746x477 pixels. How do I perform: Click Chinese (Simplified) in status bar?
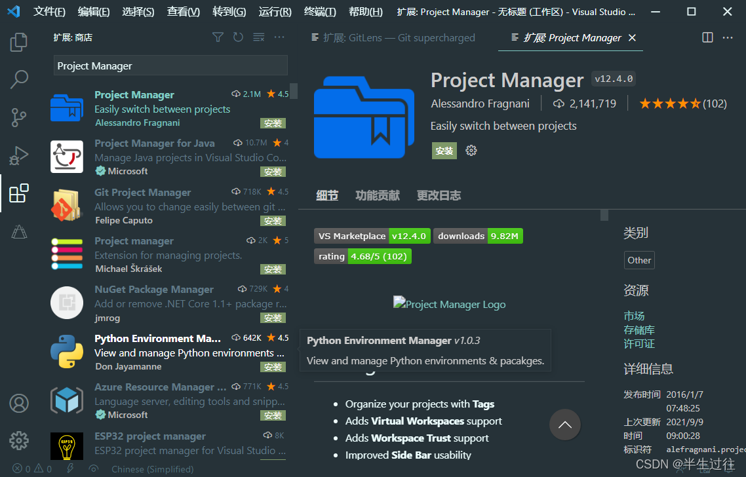pos(152,469)
